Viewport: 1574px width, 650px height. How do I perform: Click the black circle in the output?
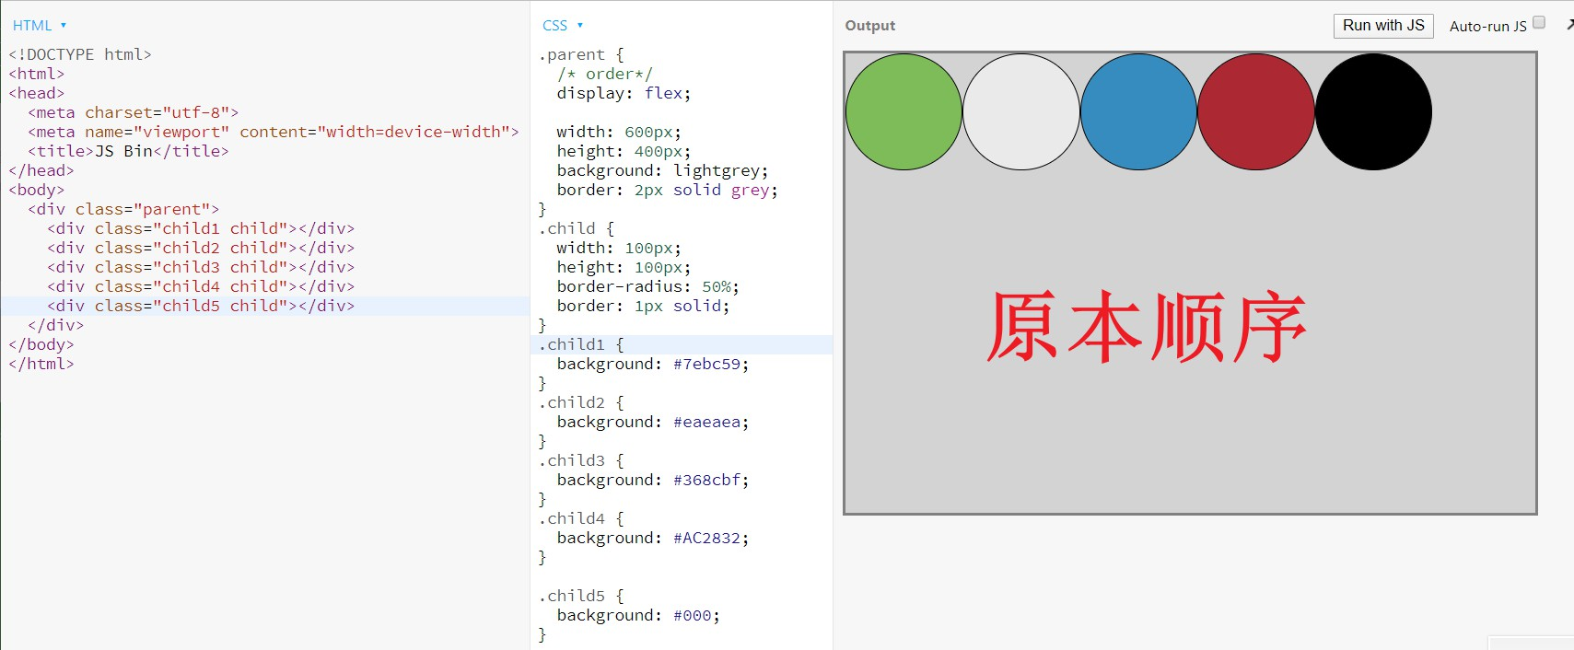(1373, 111)
